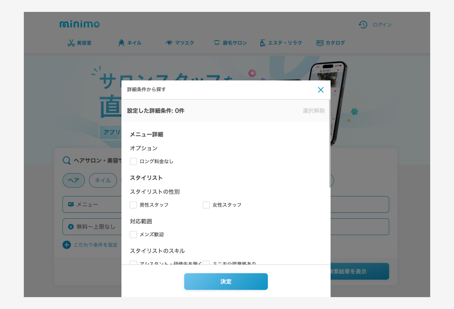The image size is (454, 309).
Task: Toggle the メンズ歓迎 checkbox
Action: [x=133, y=235]
